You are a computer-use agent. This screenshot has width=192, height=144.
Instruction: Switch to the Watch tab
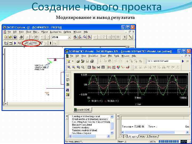tap(143, 136)
